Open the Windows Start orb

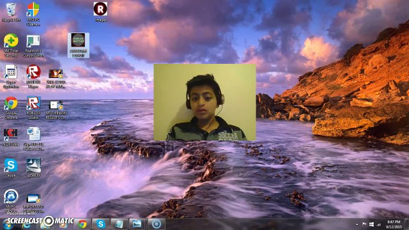[x=8, y=224]
